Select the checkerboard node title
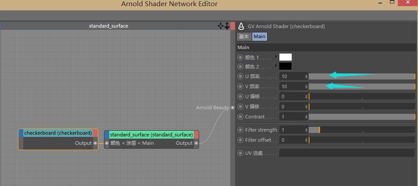 pos(58,133)
